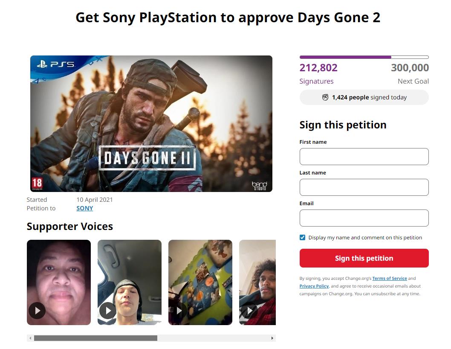The width and height of the screenshot is (451, 349).
Task: Click the scrollbar right arrow
Action: [x=272, y=338]
